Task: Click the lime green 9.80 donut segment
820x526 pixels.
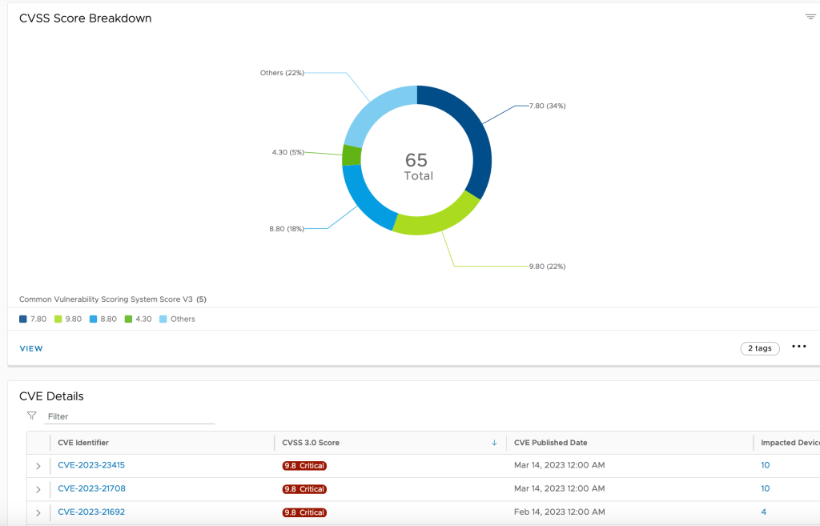Action: pyautogui.click(x=436, y=219)
